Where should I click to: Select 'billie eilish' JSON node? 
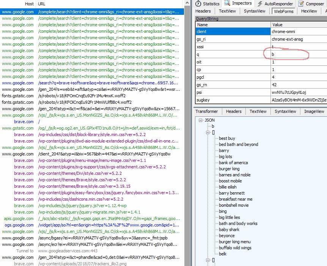pyautogui.click(x=228, y=187)
